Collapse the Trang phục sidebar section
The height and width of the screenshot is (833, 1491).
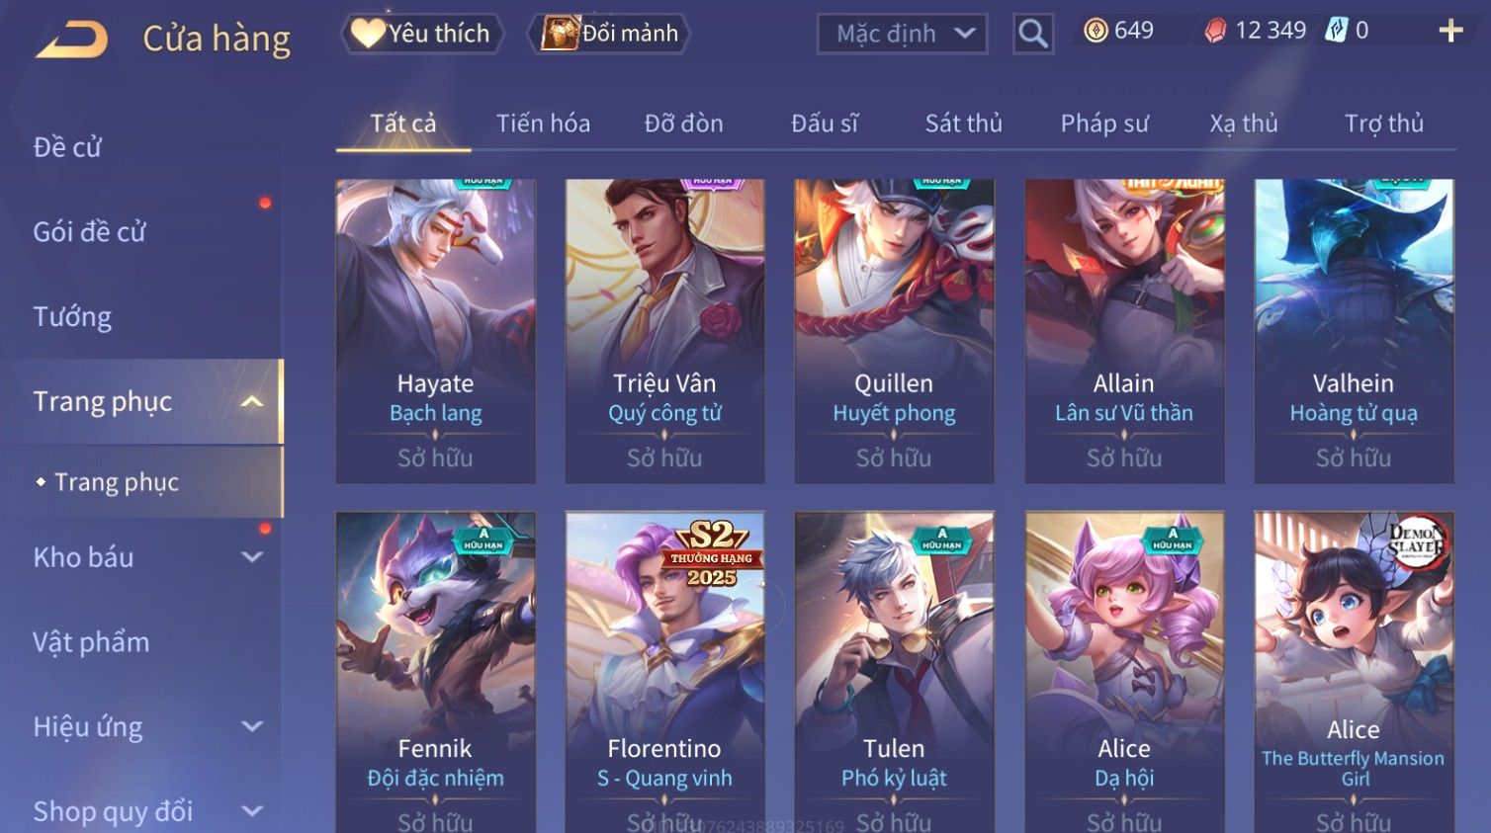[252, 401]
